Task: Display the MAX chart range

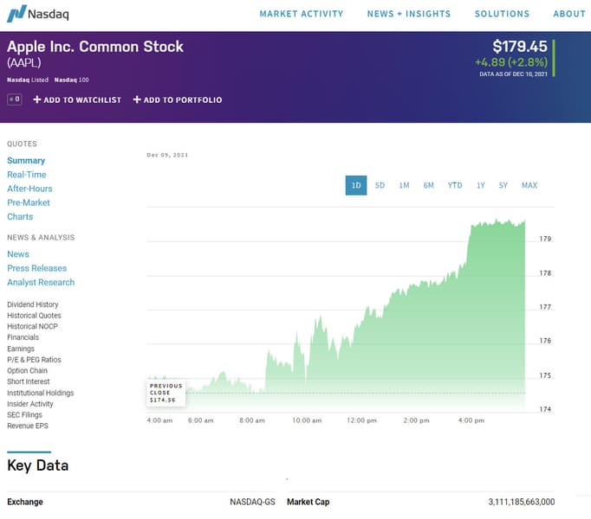Action: point(529,185)
